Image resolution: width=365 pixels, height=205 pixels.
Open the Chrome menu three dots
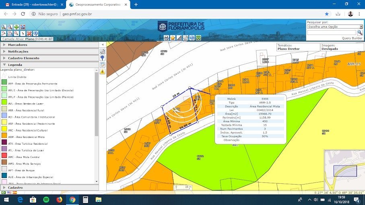point(360,14)
